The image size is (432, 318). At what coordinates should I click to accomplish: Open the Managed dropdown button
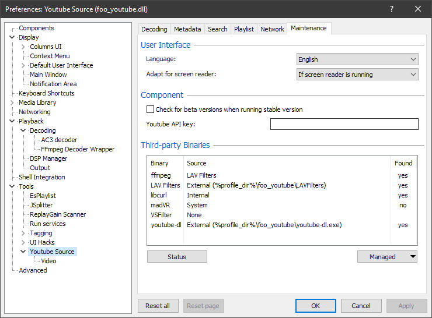[x=387, y=257]
